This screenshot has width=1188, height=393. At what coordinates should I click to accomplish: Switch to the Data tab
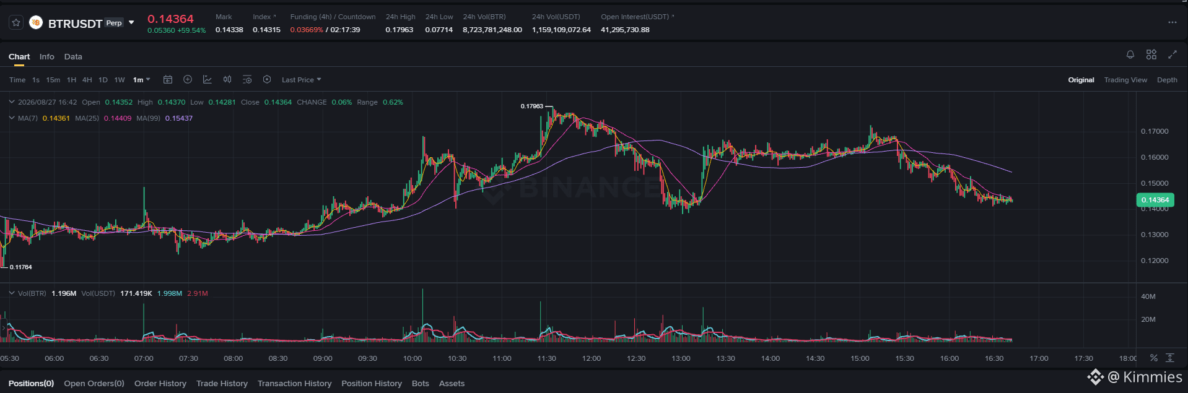click(73, 56)
